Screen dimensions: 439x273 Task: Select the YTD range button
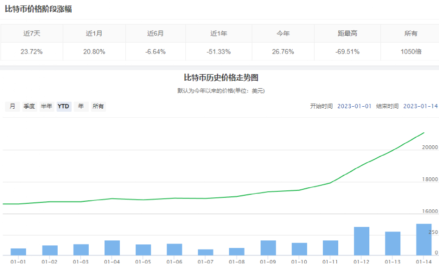64,106
